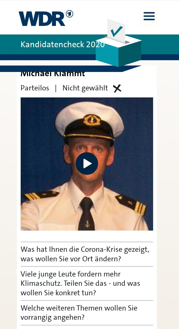
Task: Select the Michael Klammt heading
Action: 53,74
